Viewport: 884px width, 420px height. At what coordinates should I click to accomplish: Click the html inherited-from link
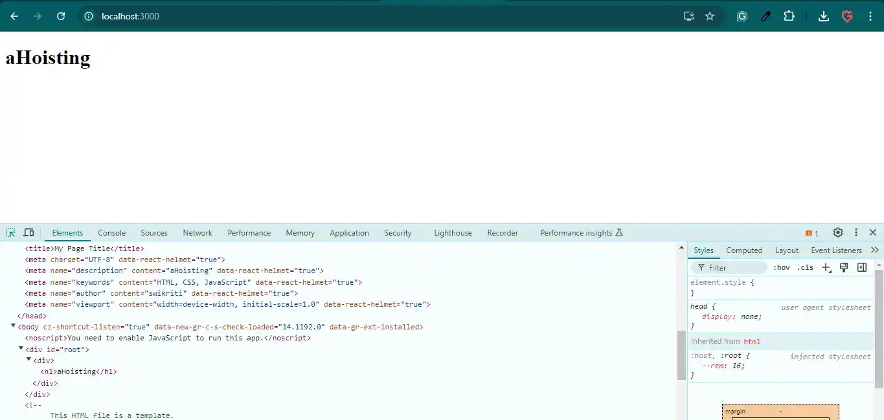[x=752, y=341]
